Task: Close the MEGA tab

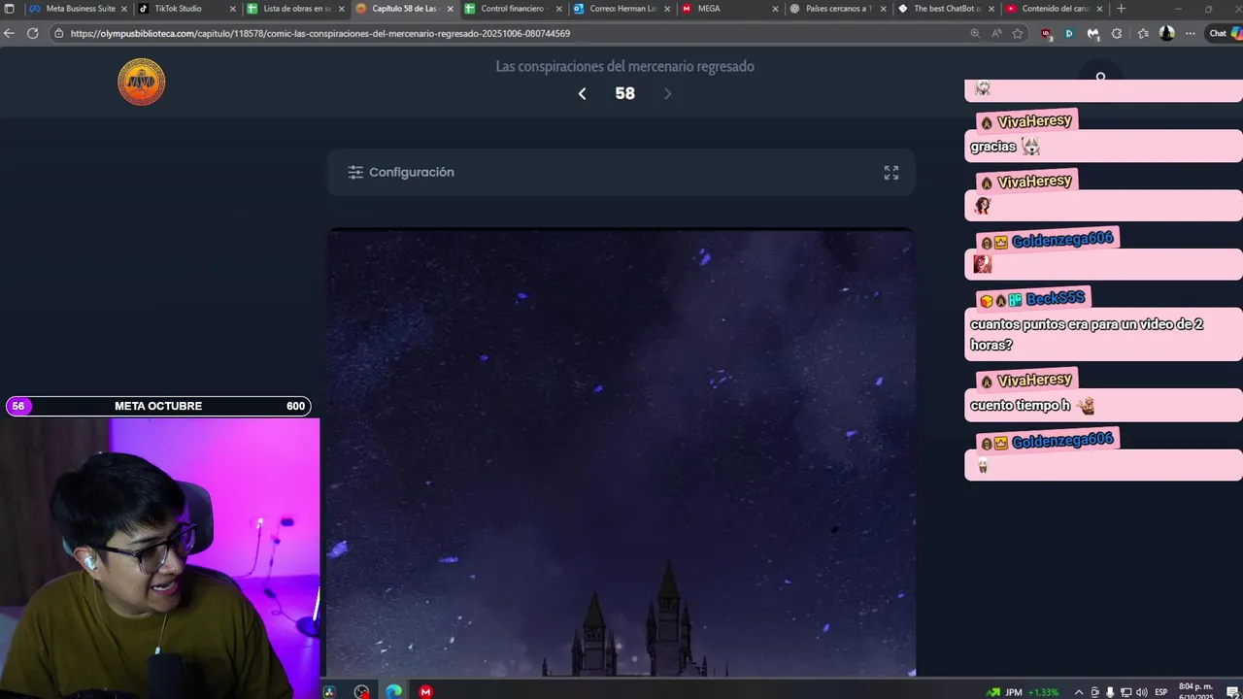Action: (x=776, y=9)
